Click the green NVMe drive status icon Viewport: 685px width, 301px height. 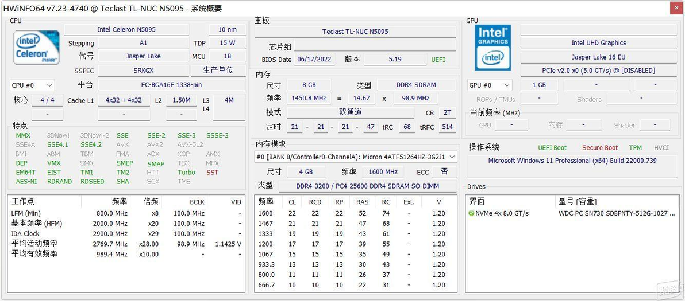(x=471, y=213)
